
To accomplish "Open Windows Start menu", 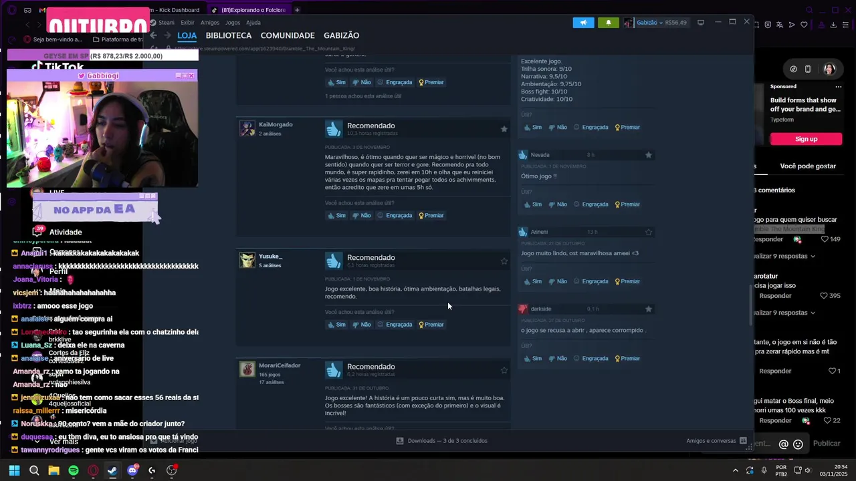I will 14,470.
